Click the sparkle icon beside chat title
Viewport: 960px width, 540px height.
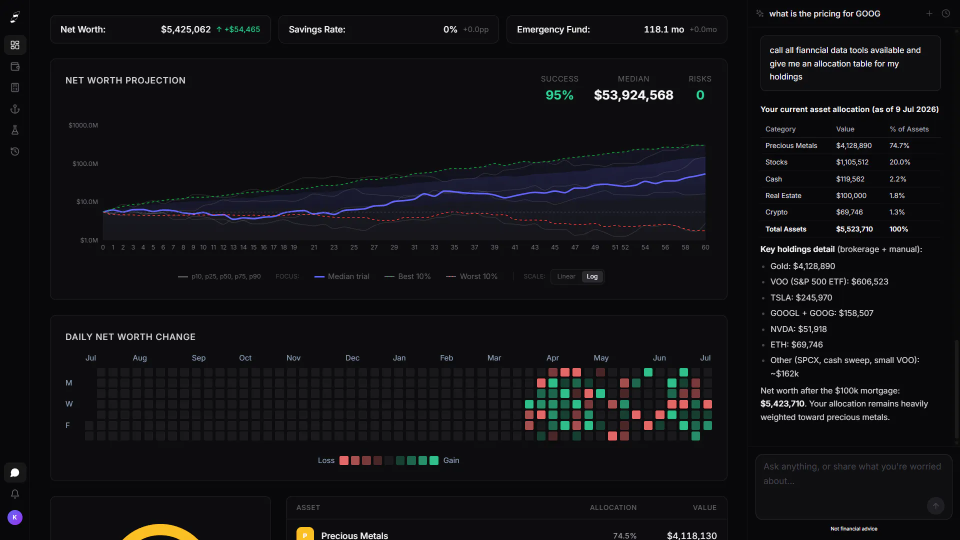click(x=760, y=13)
